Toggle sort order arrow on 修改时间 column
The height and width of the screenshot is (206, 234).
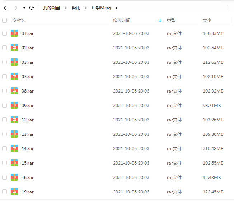(x=160, y=21)
